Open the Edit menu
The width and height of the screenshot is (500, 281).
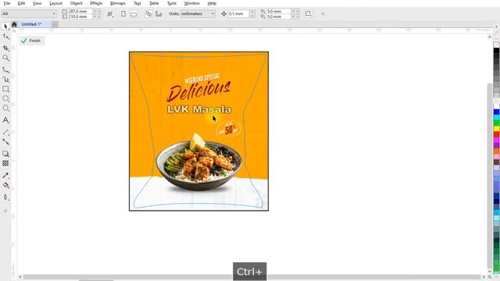21,3
